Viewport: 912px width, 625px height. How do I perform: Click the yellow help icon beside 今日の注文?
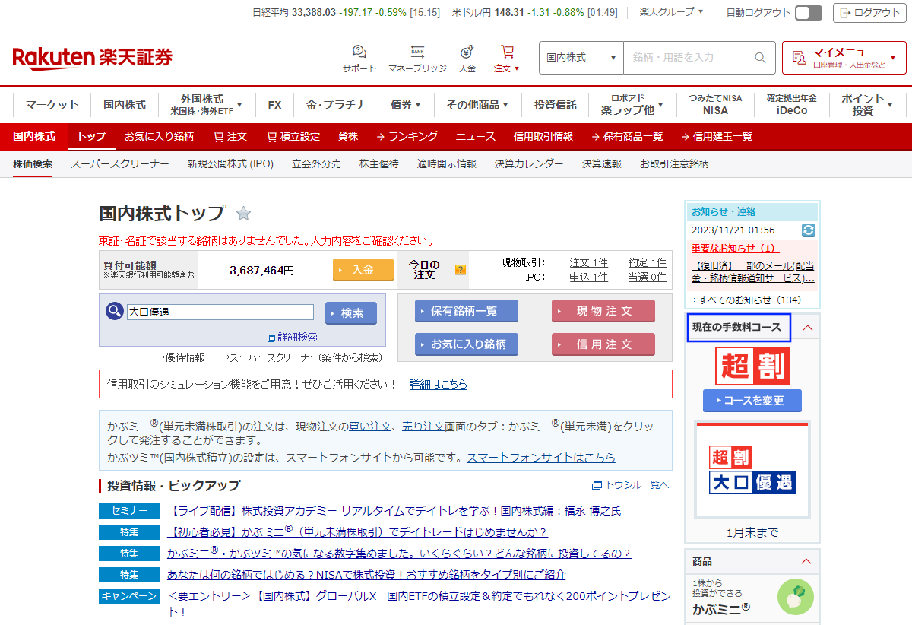461,270
